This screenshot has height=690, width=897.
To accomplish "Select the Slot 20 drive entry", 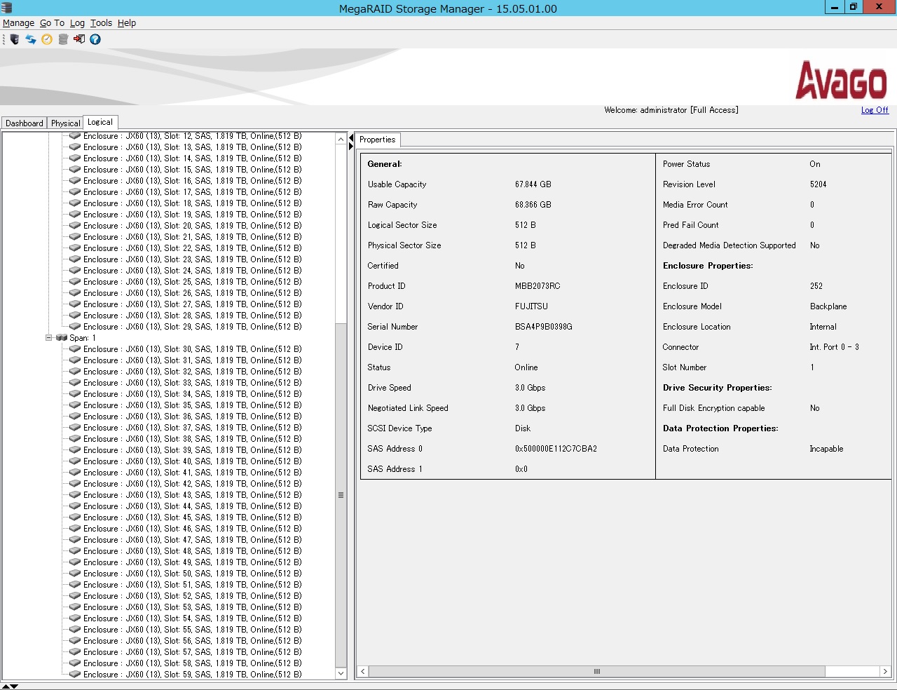I will [192, 226].
